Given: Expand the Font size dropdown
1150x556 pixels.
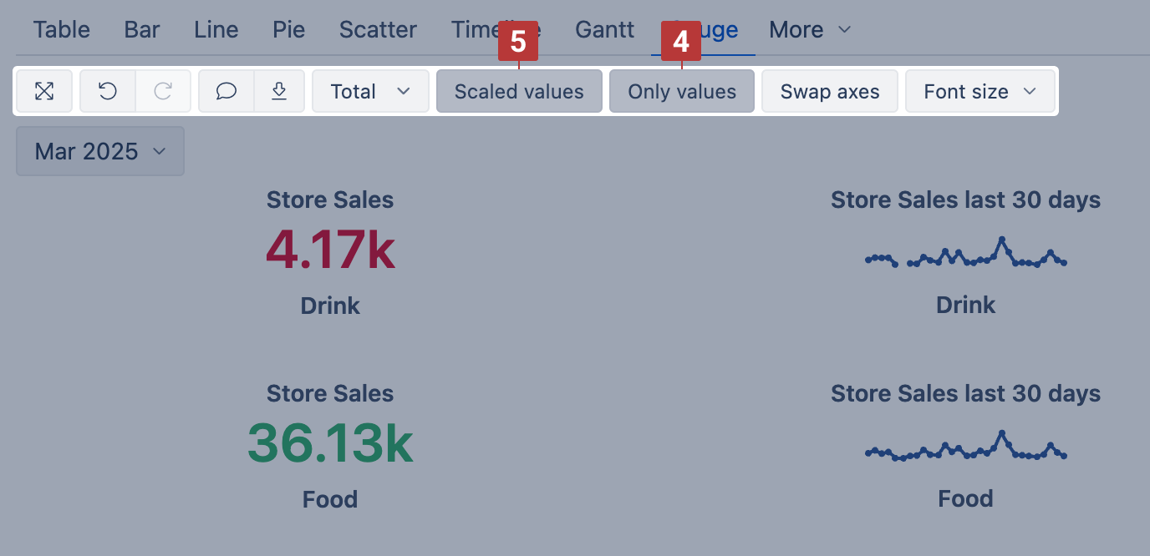Looking at the screenshot, I should 980,91.
